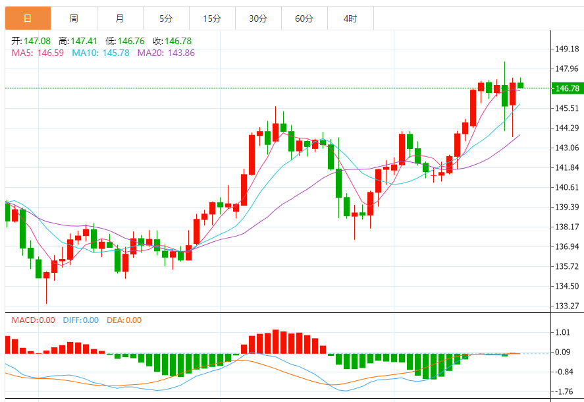This screenshot has width=584, height=402.
Task: Click the 140.61 price axis label
Action: point(568,187)
